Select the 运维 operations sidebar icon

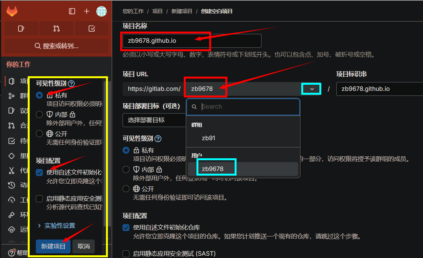coord(12,230)
